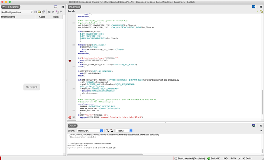Open the Show Transcript dropdown

pos(90,130)
